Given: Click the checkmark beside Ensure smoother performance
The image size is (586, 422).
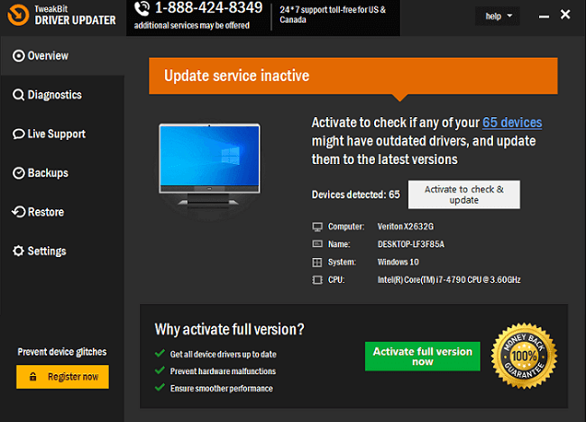Looking at the screenshot, I should [x=160, y=387].
